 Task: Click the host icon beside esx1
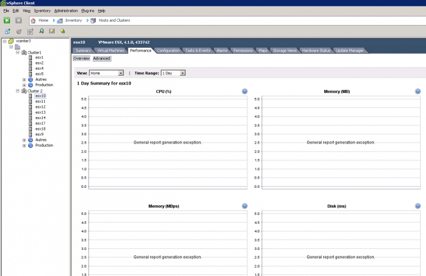point(30,57)
